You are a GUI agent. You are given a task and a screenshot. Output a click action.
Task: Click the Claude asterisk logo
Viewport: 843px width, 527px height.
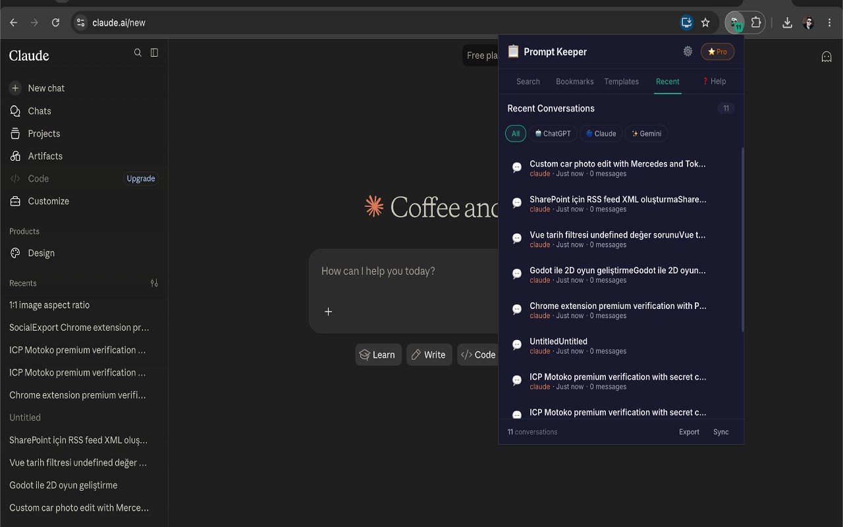(x=374, y=207)
